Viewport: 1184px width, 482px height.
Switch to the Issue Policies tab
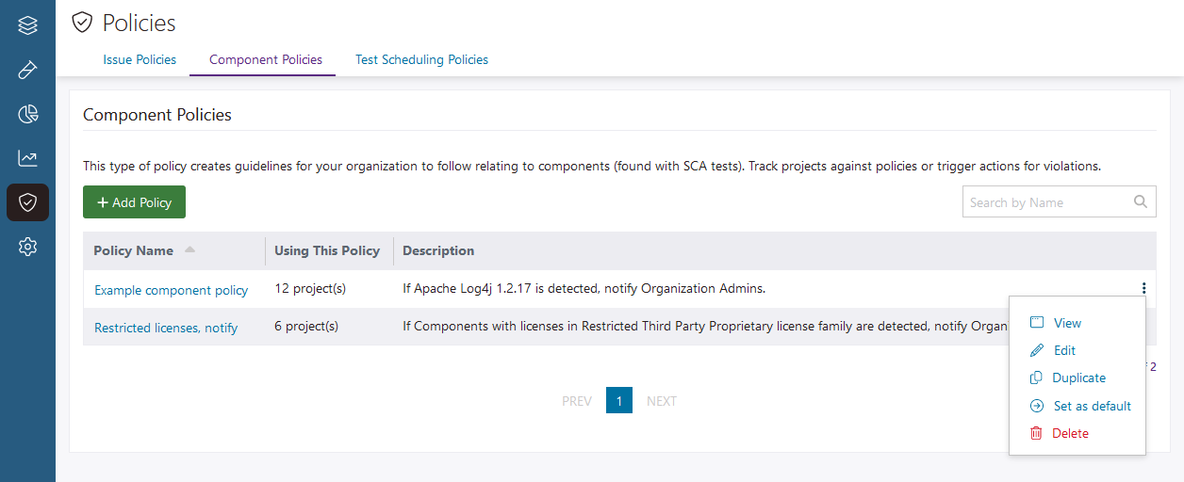(140, 59)
